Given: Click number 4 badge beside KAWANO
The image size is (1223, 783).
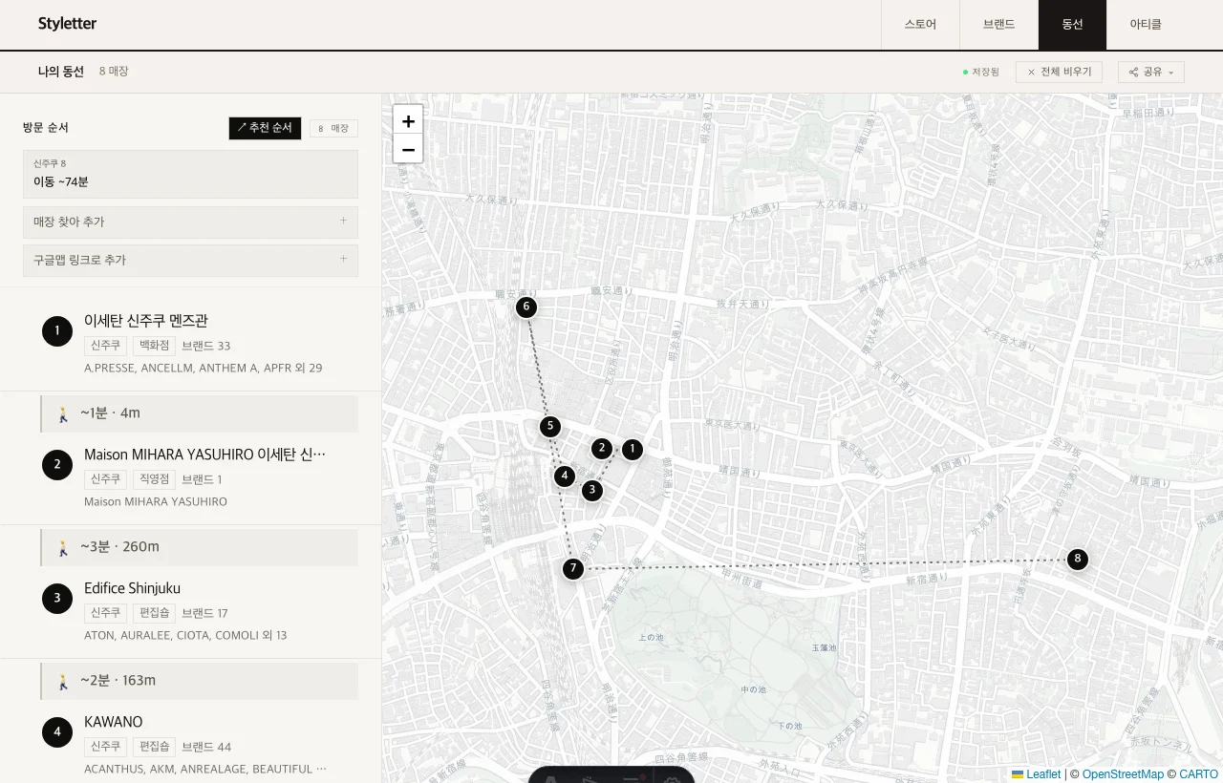Looking at the screenshot, I should coord(57,732).
